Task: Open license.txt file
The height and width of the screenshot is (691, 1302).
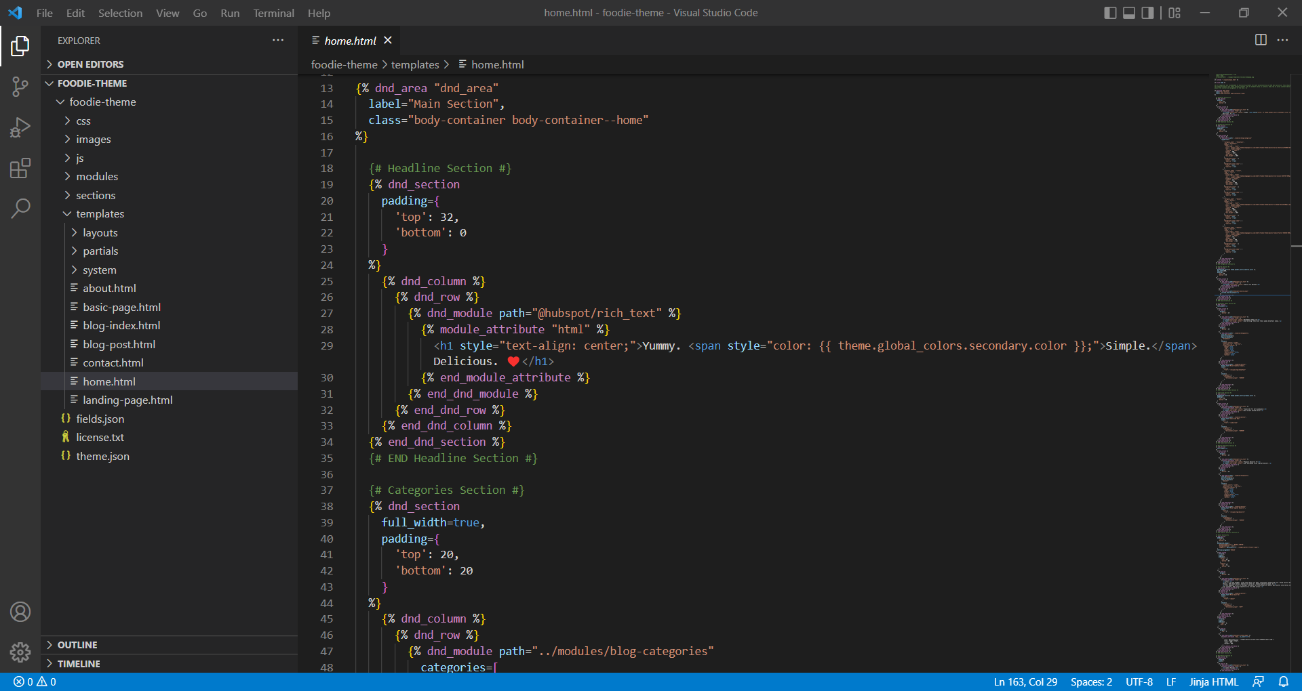Action: click(100, 437)
